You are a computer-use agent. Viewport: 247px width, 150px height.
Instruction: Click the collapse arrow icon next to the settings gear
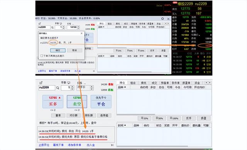(x=168, y=19)
